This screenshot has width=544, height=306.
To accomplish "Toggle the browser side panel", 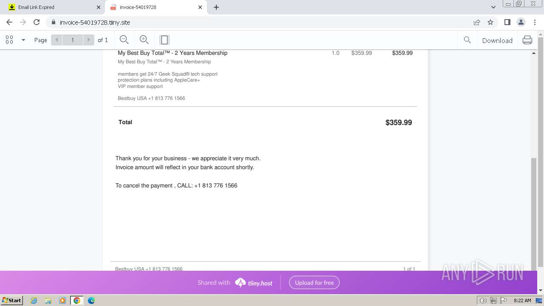I will [507, 22].
